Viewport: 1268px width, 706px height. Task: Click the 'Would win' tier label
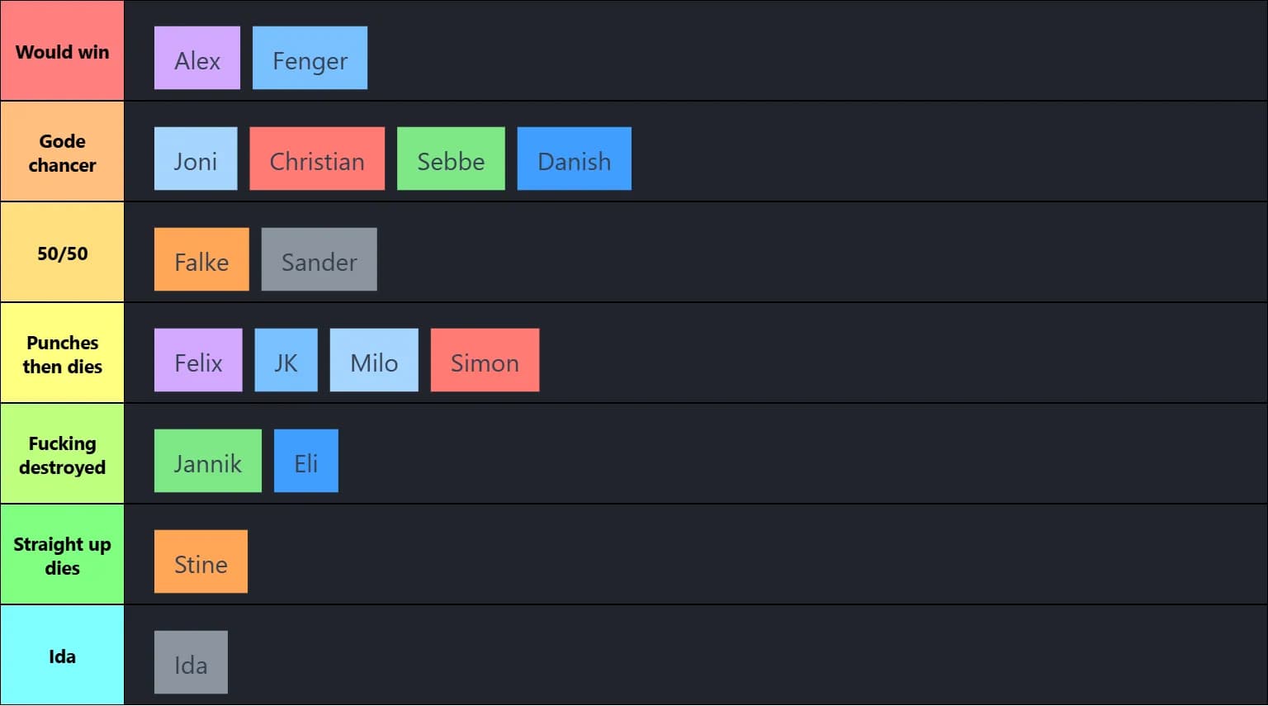coord(62,51)
